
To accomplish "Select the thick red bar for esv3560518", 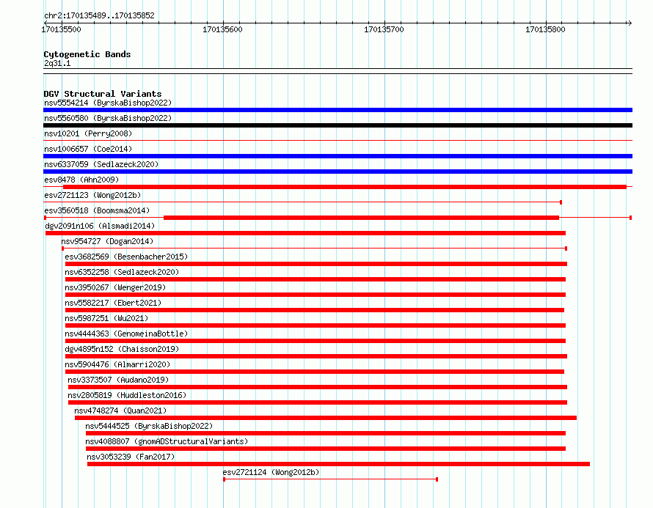I will coord(361,218).
